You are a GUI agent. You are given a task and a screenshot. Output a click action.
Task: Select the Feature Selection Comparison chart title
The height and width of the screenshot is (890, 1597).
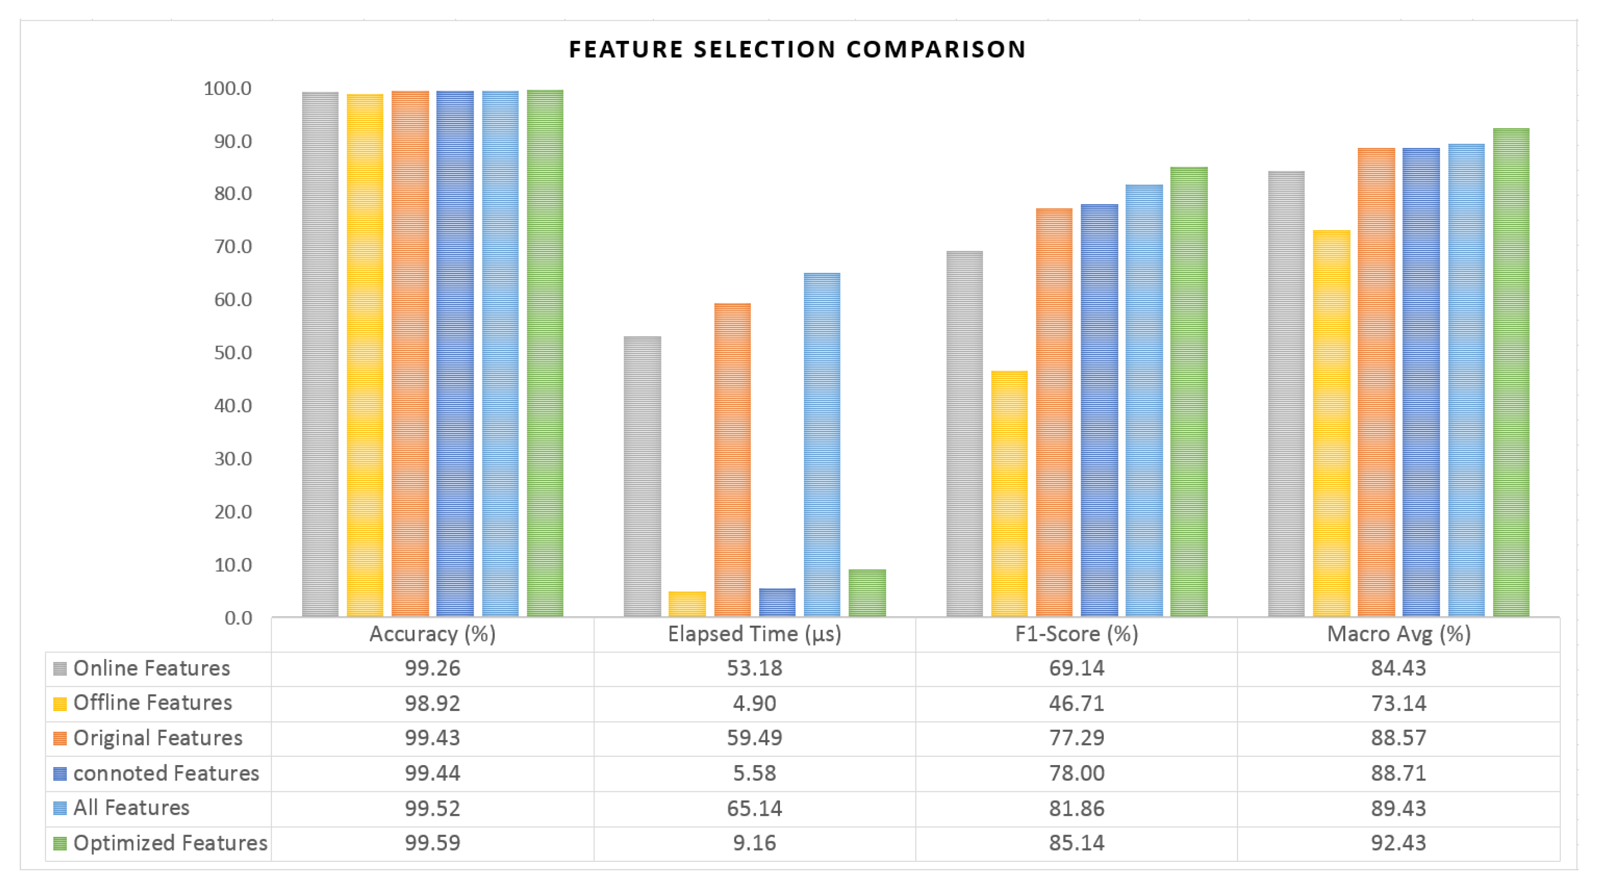[x=797, y=50]
